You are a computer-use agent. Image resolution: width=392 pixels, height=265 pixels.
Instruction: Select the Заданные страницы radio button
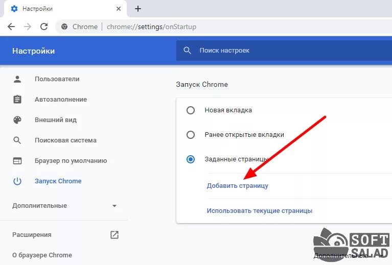191,159
